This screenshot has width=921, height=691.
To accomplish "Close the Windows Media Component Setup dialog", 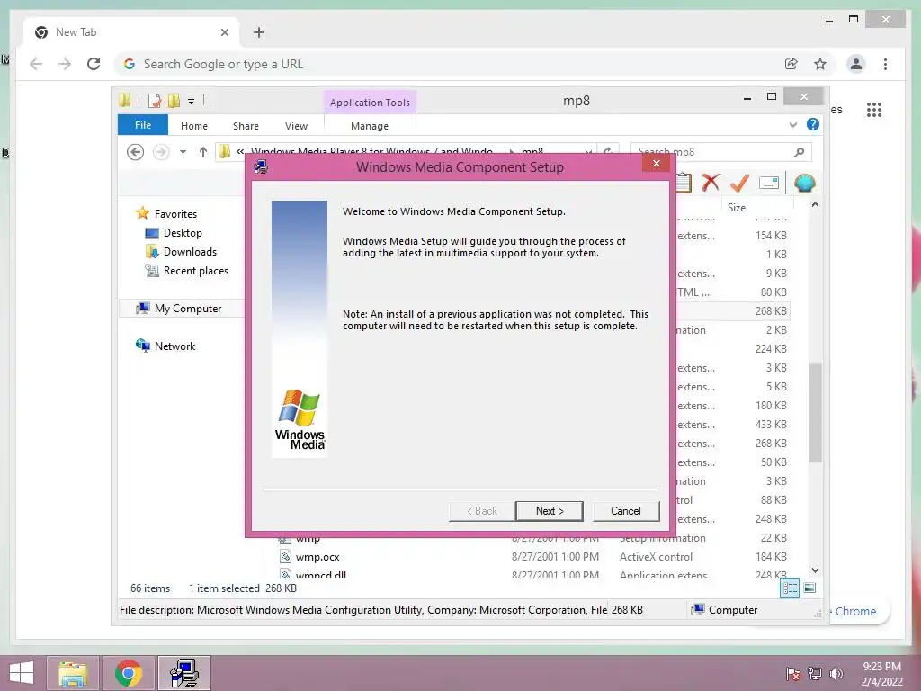I will coord(656,164).
